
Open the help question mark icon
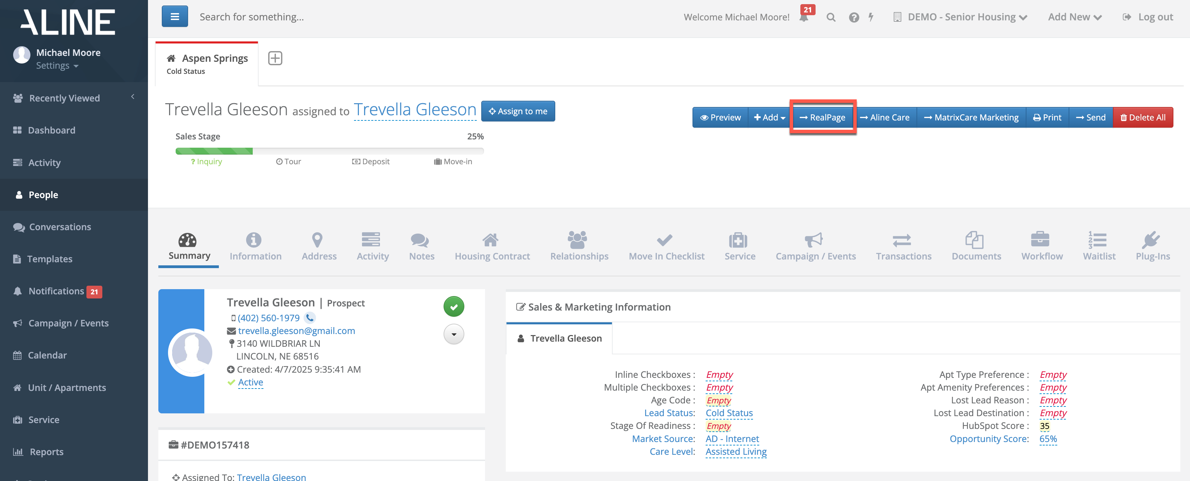pyautogui.click(x=854, y=18)
